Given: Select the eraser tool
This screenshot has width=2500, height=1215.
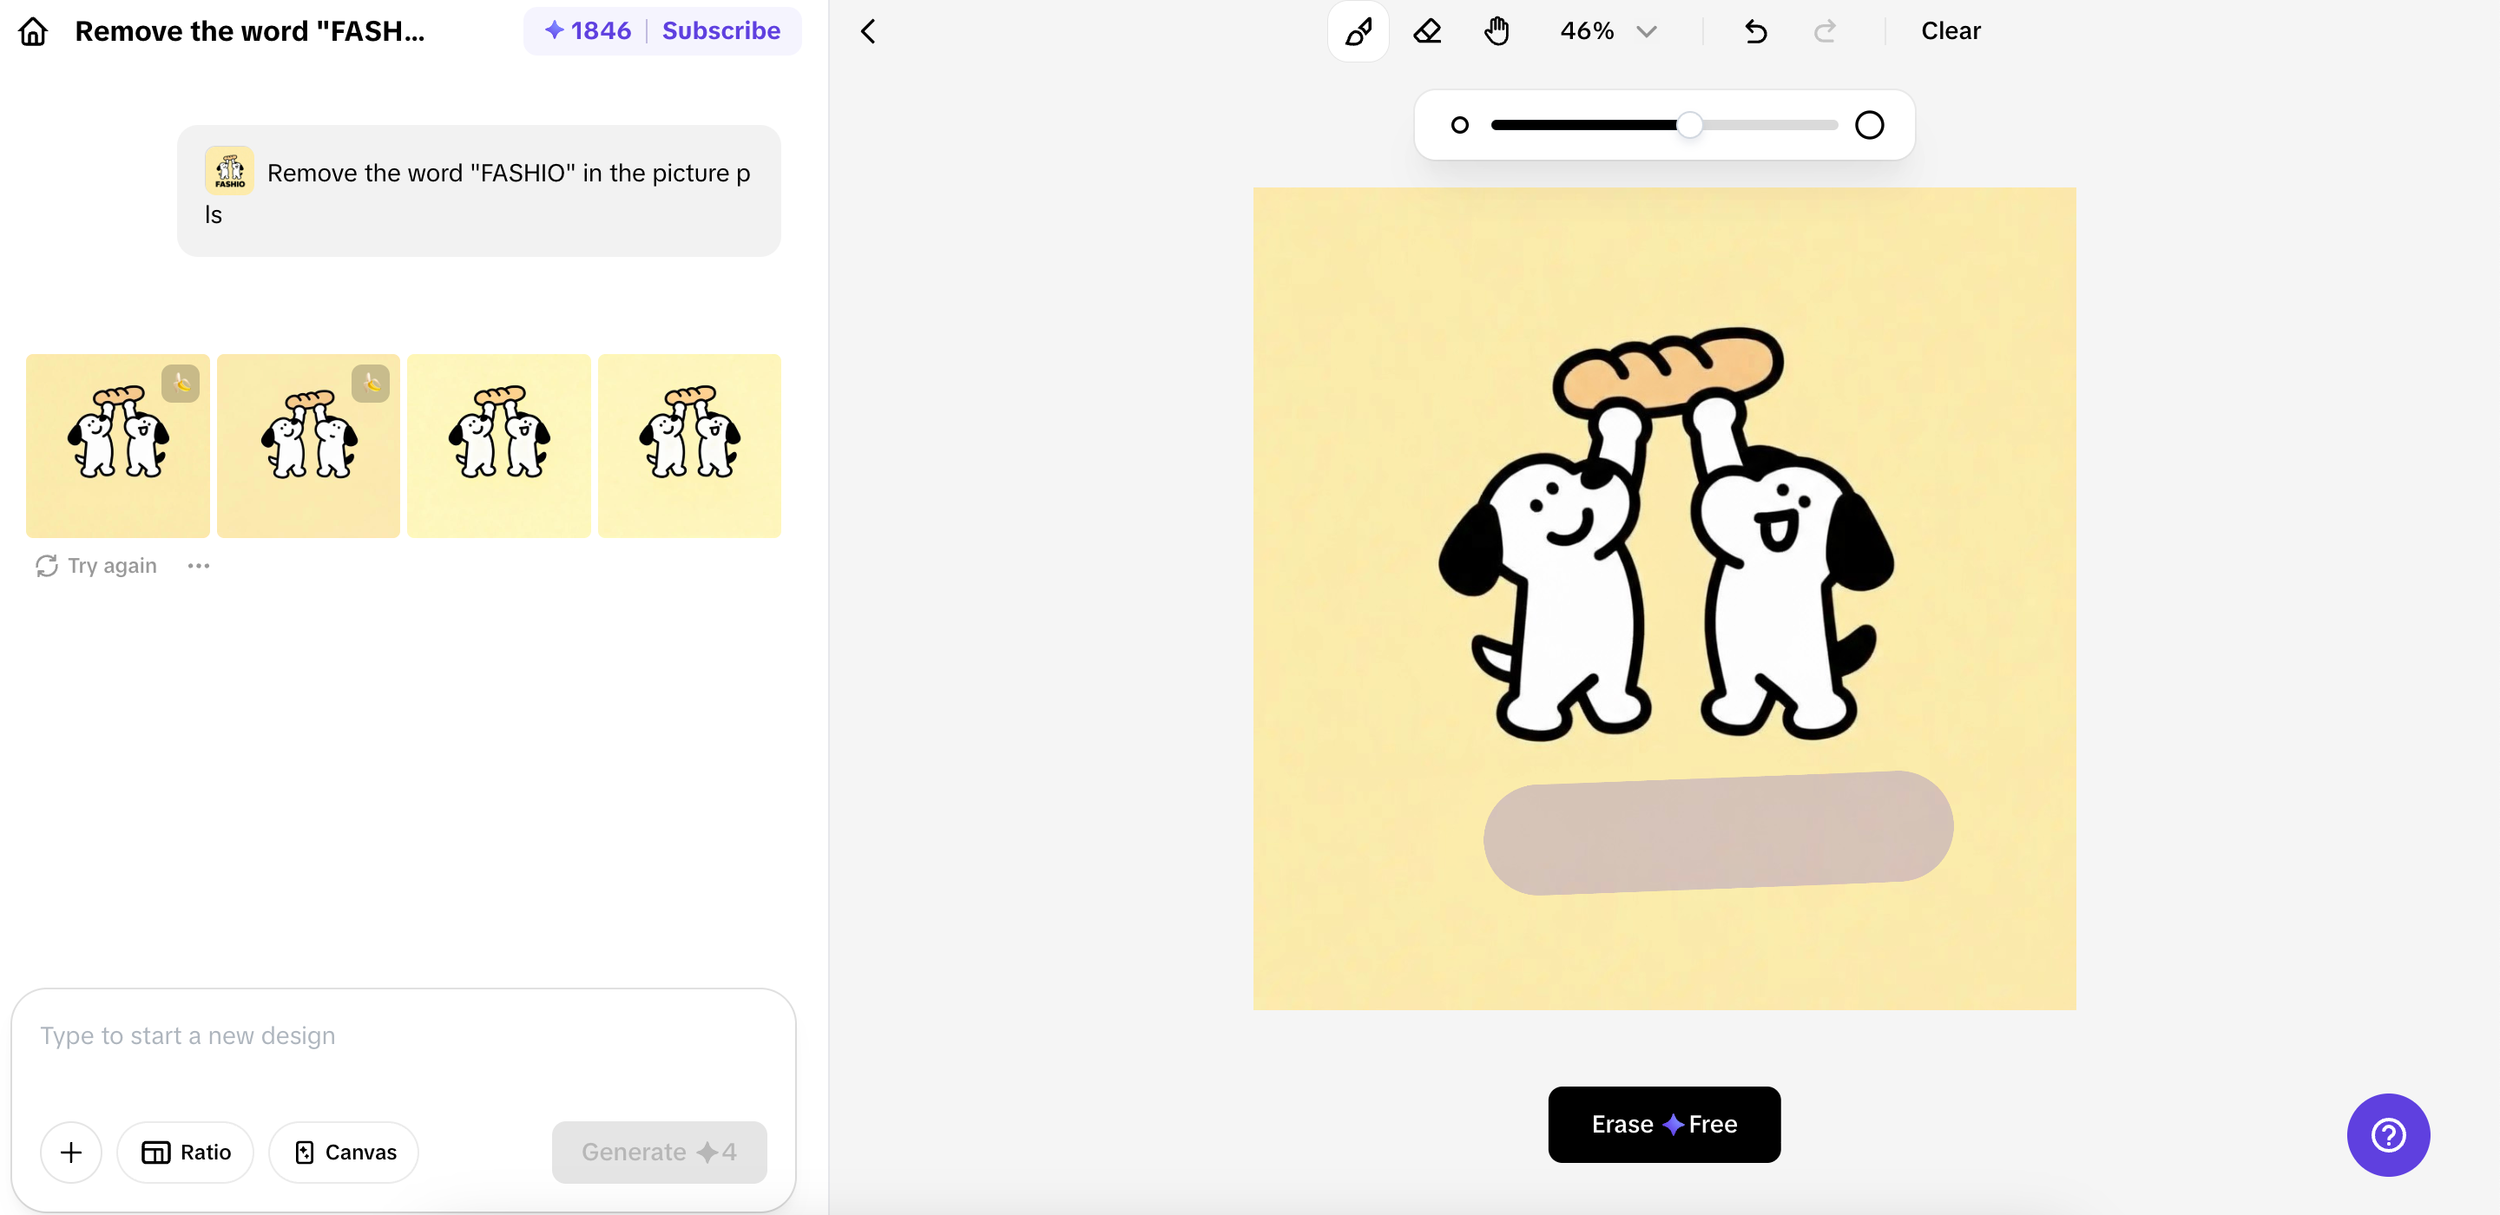Looking at the screenshot, I should point(1426,31).
